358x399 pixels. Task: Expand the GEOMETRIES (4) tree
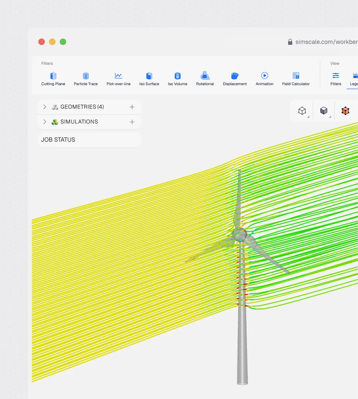(45, 107)
